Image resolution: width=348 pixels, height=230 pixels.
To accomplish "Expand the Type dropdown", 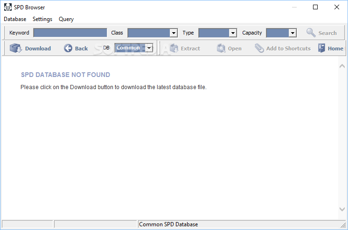I will tap(233, 33).
